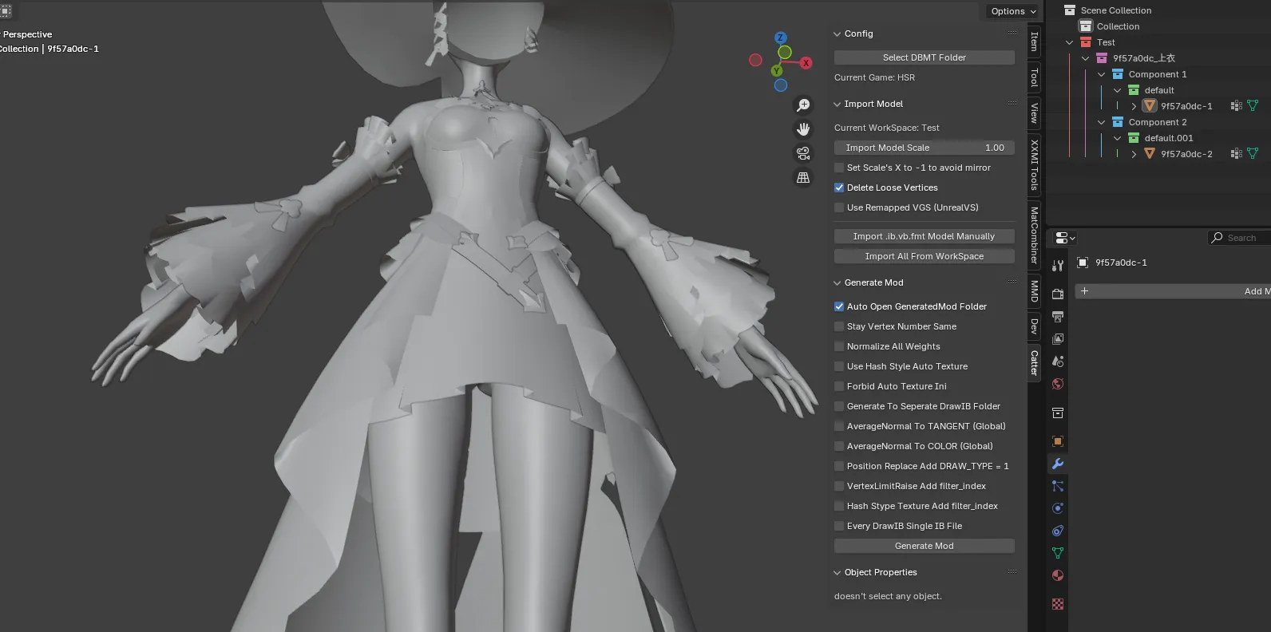Enable Set Scale's X to -1 checkbox
The height and width of the screenshot is (632, 1271).
839,168
